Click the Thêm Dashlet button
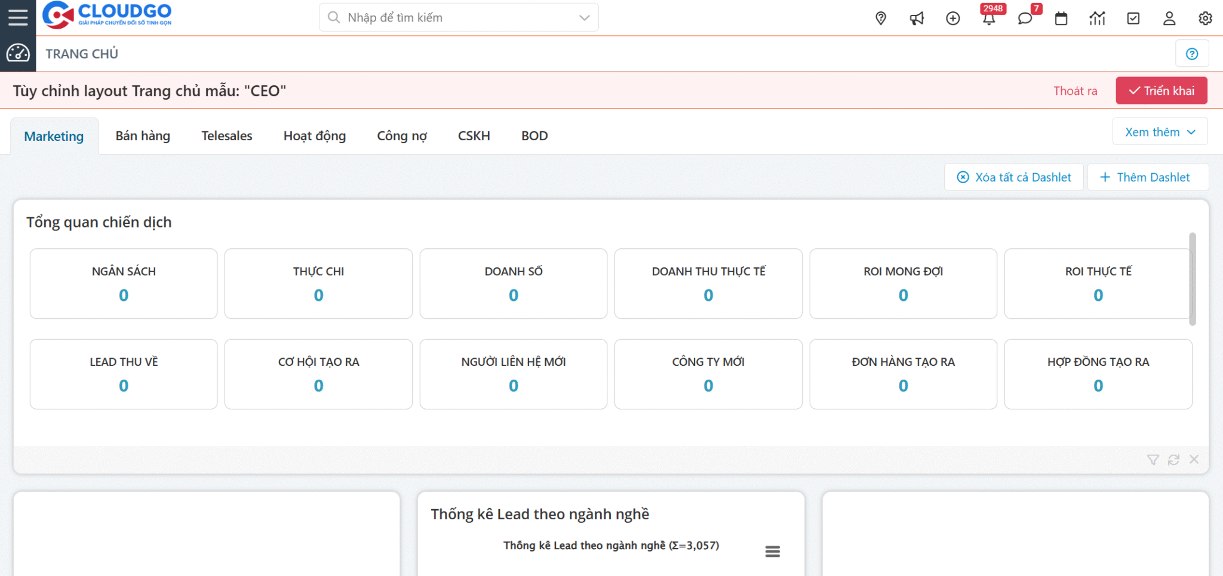Image resolution: width=1223 pixels, height=576 pixels. (x=1148, y=177)
